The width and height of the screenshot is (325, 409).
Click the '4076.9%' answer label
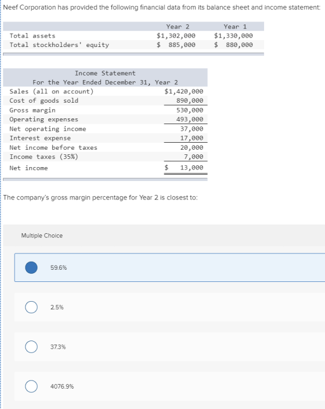(x=62, y=386)
